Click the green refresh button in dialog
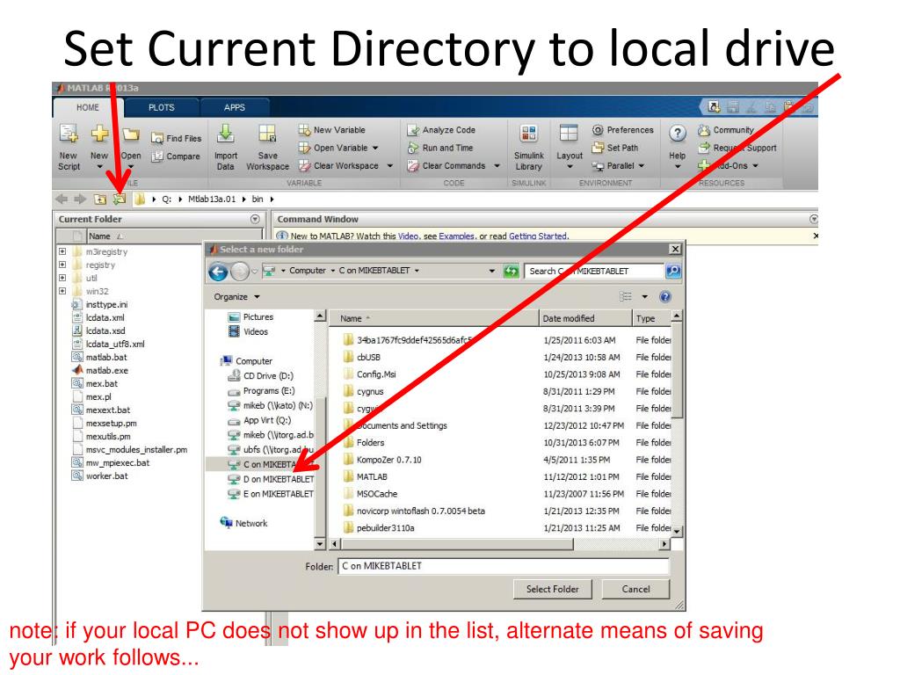 coord(511,271)
